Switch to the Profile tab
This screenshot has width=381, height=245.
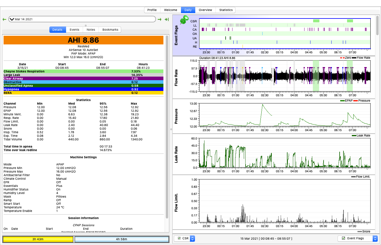point(152,10)
